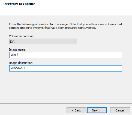Click the blank gray area below the fields
This screenshot has height=115, width=132.
click(x=66, y=87)
